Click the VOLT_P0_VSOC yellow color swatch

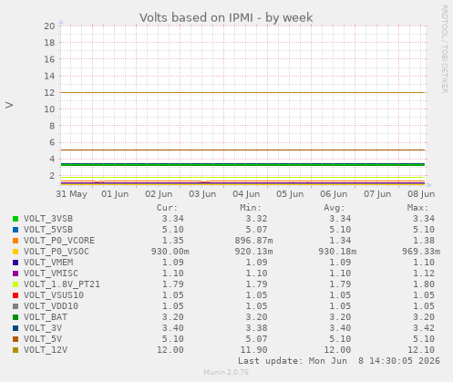(x=15, y=252)
